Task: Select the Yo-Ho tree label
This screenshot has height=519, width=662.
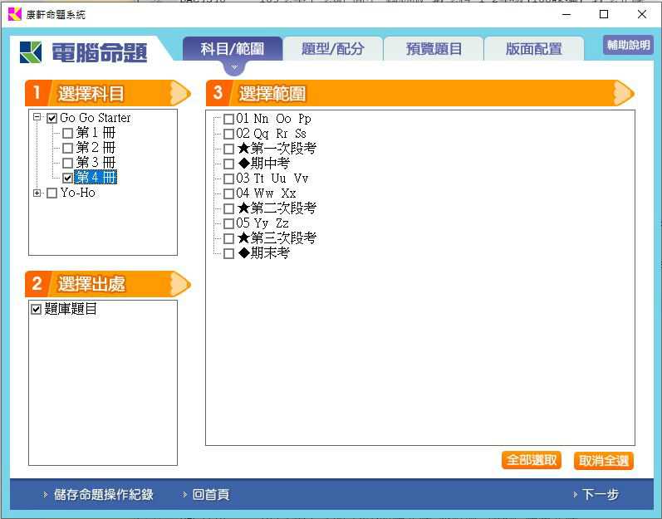Action: tap(78, 193)
